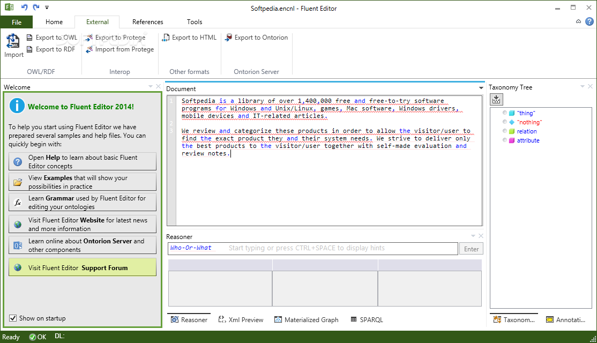
Task: Click the DL: status bar entry
Action: click(x=60, y=336)
